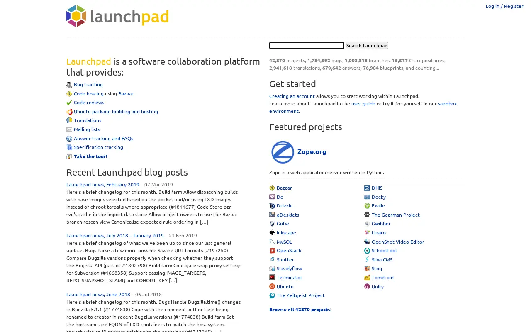
Task: Open the Linaro project link
Action: [379, 233]
